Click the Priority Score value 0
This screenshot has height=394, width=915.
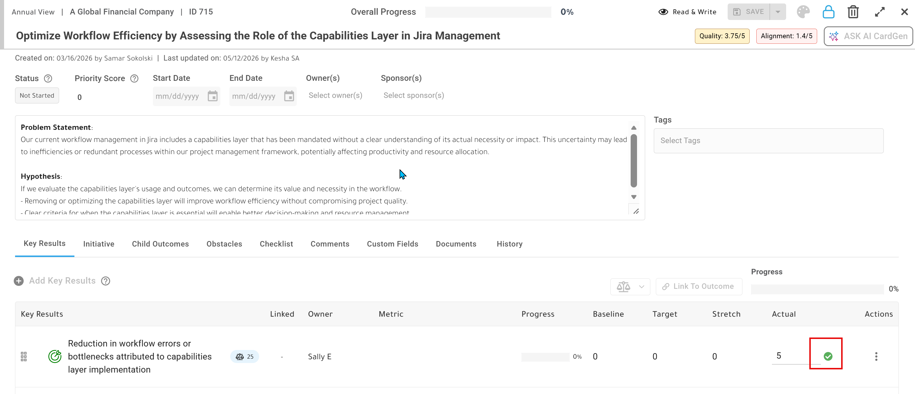click(x=80, y=97)
